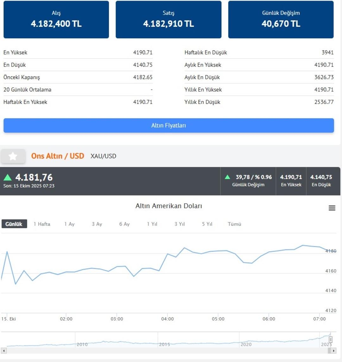342x362 pixels.
Task: Click the navigator left scroll arrow
Action: 3,351
